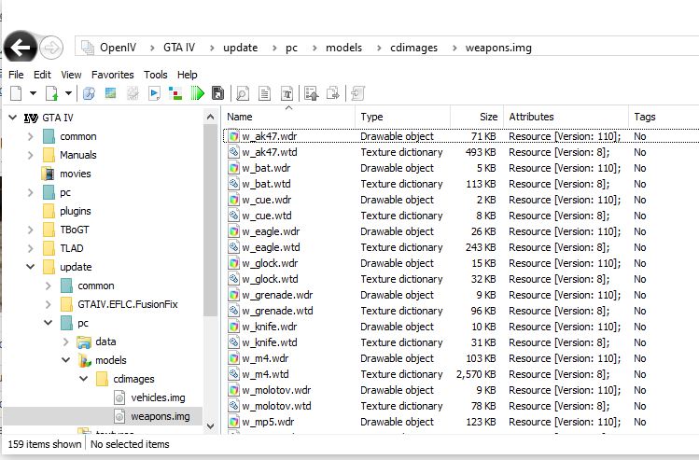This screenshot has height=460, width=699.
Task: Click weapons.img in the breadcrumb path
Action: [498, 48]
